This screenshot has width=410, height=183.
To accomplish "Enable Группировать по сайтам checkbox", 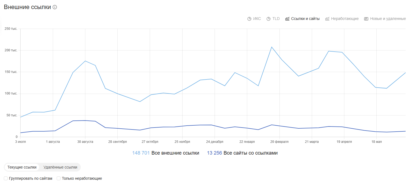I will pos(6,178).
